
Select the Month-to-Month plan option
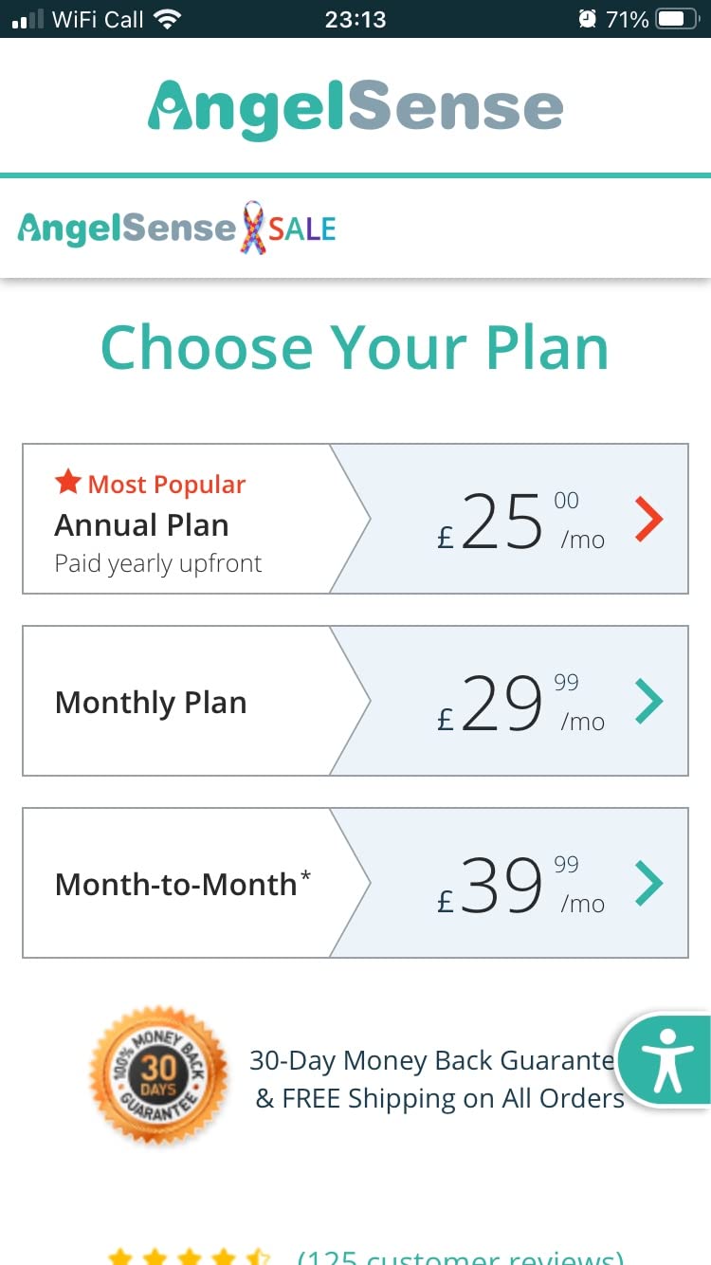(x=355, y=883)
